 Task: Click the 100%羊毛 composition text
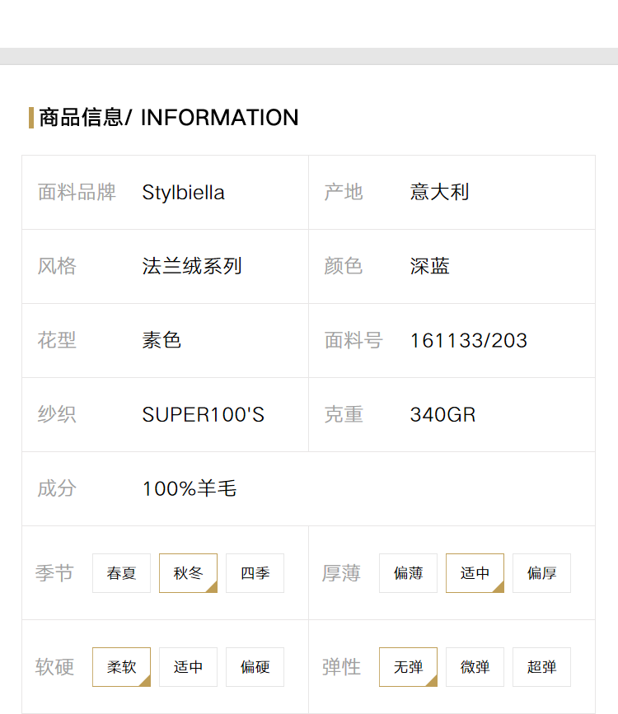click(190, 488)
